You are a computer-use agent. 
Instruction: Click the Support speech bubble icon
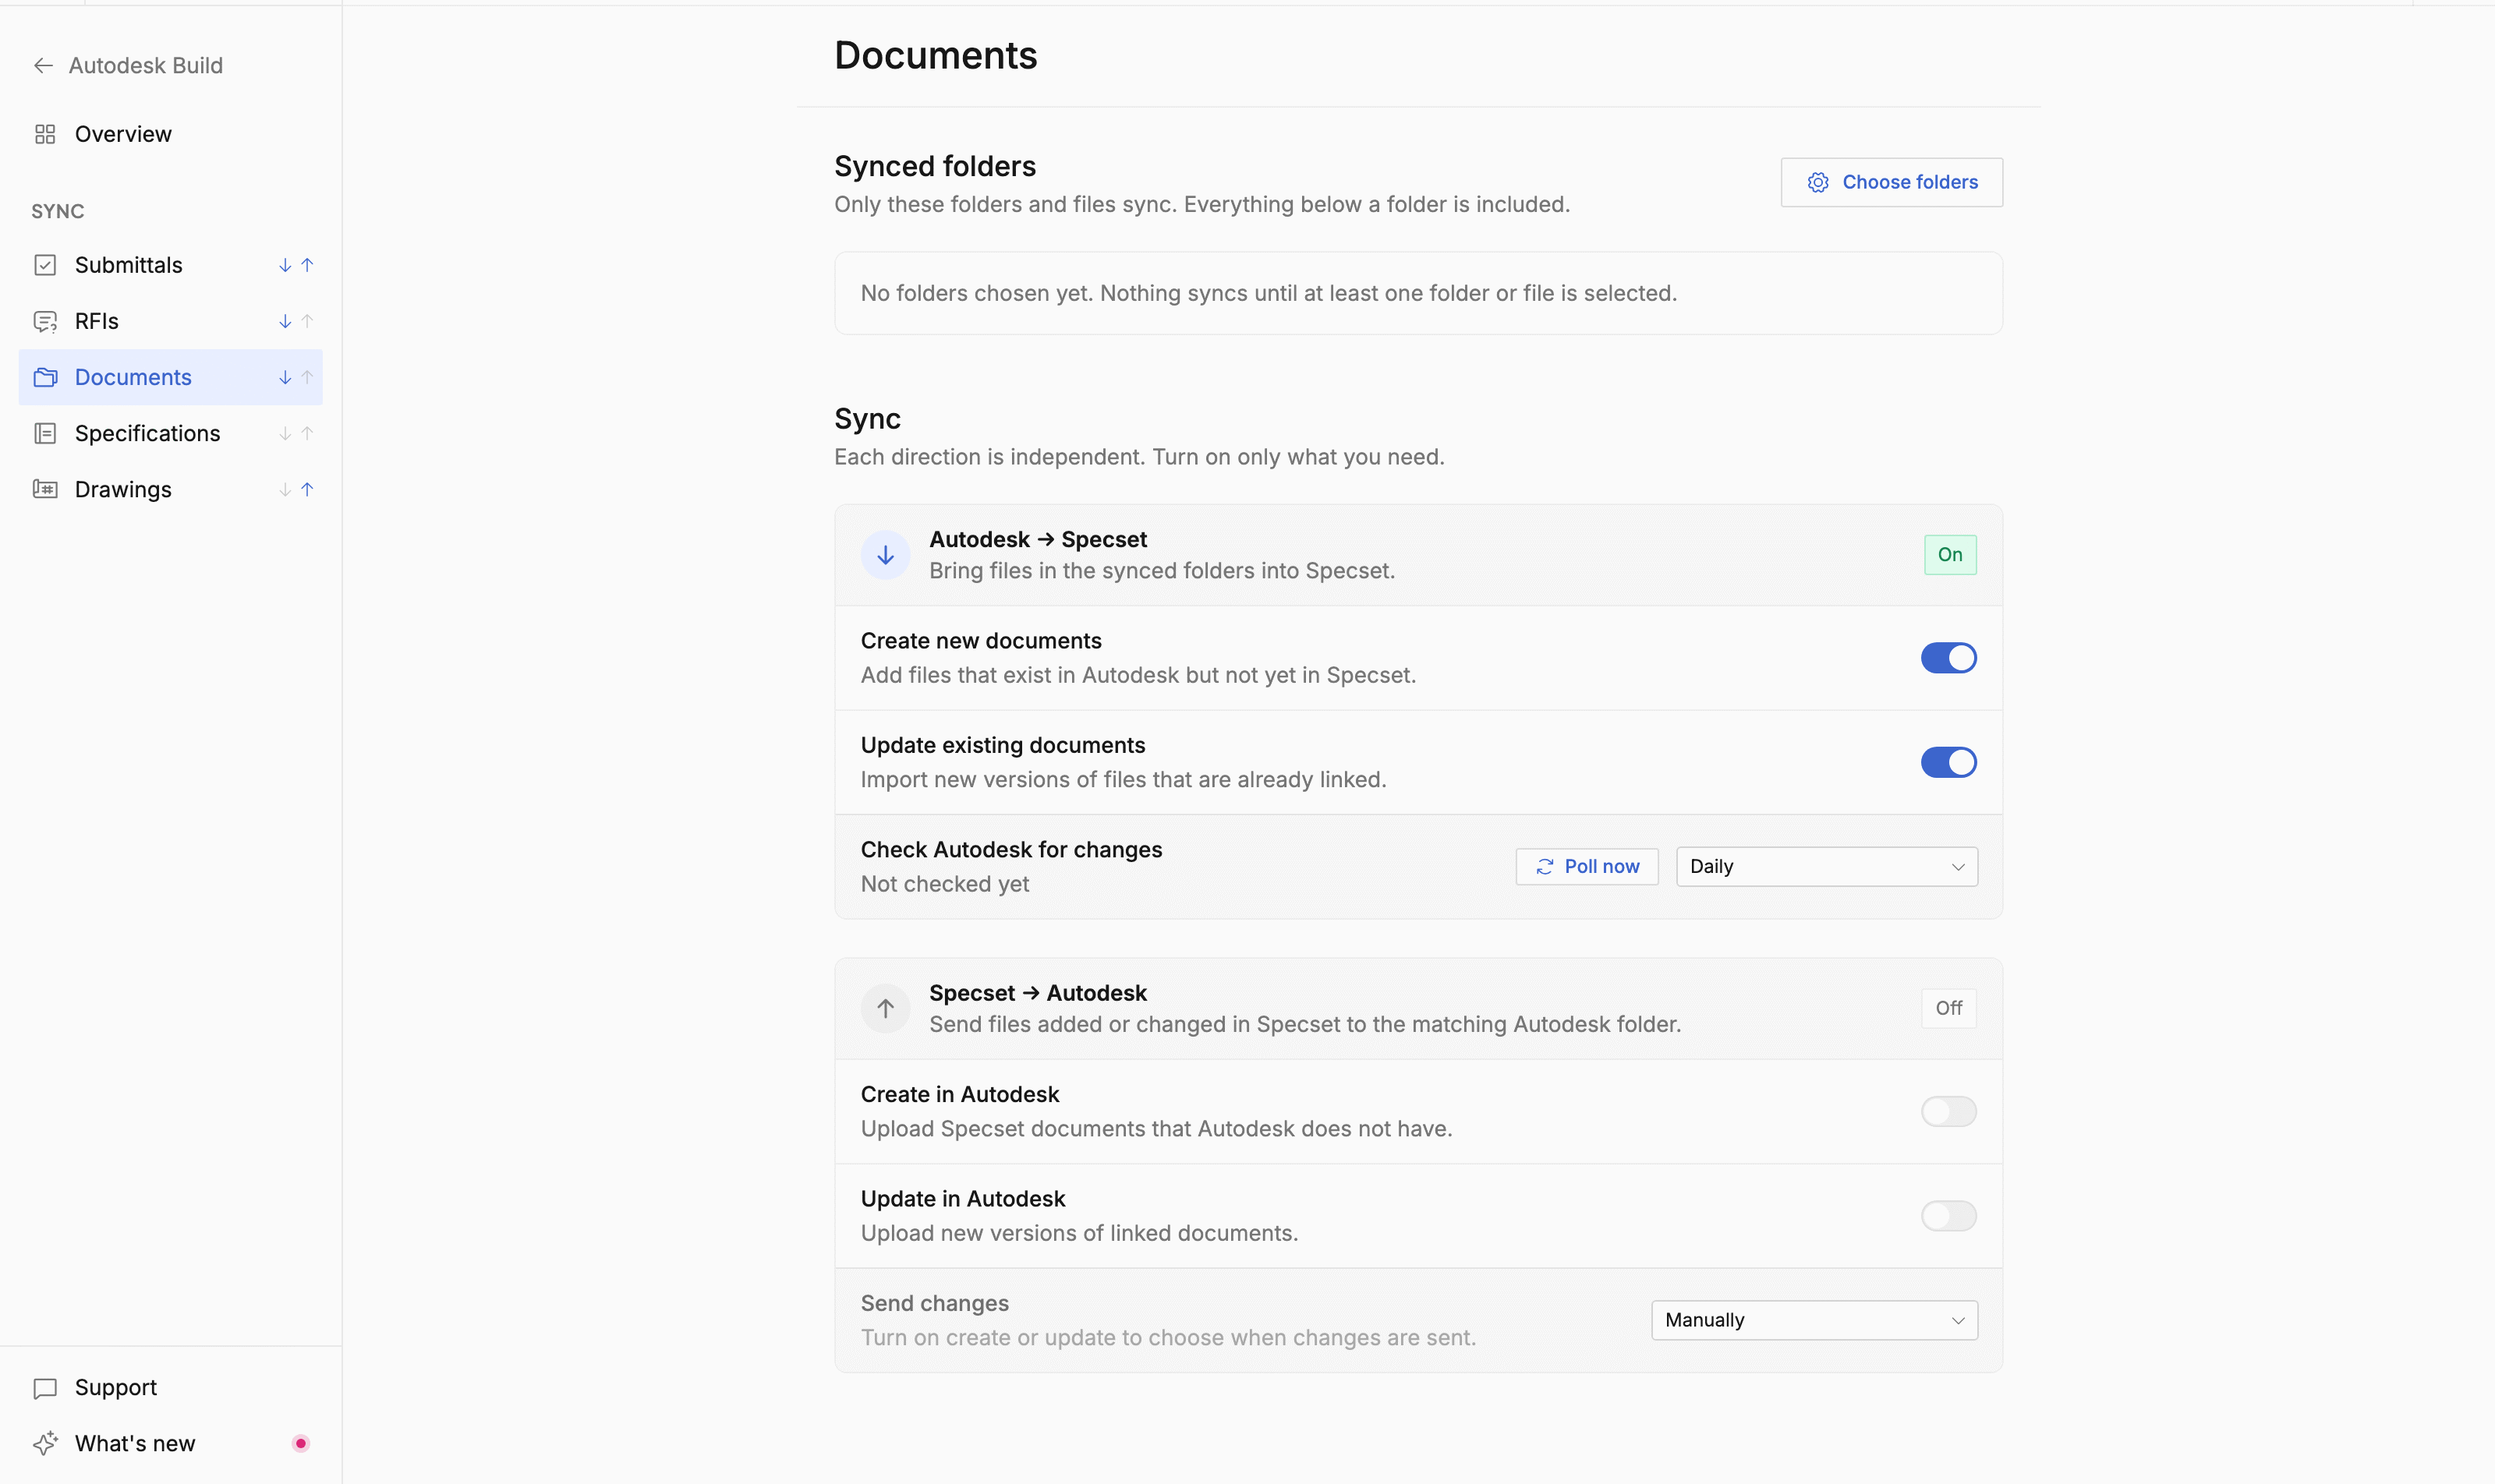coord(45,1388)
